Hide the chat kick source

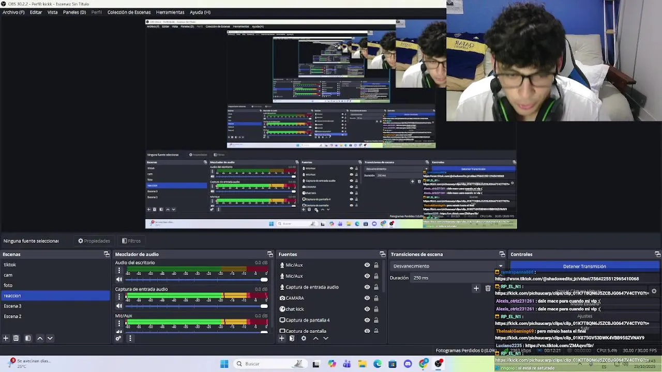tap(367, 309)
